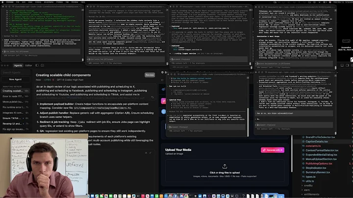Open the 'Move publish bu...' agent entry
Screen dimensions: 353x198
[15, 102]
